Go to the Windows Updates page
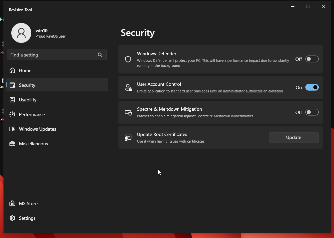Viewport: 334px width, 238px height. pos(38,129)
